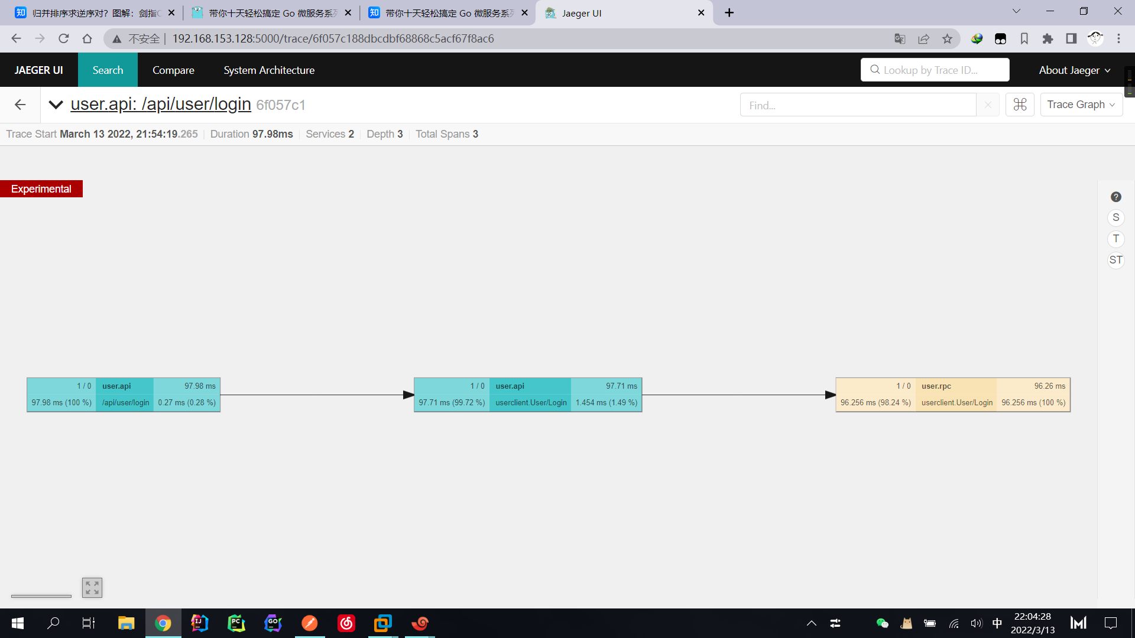Open the Trace Graph view dropdown
The height and width of the screenshot is (638, 1135).
point(1081,105)
